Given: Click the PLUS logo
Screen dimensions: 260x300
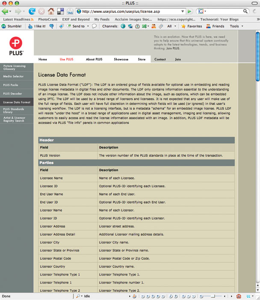Looking at the screenshot, I should [x=16, y=46].
